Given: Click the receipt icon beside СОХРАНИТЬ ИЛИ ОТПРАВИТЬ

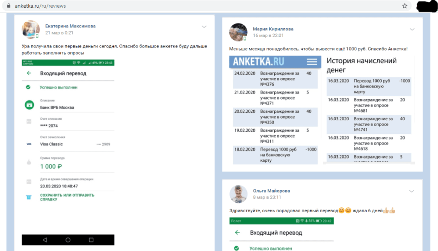Looking at the screenshot, I should click(29, 198).
